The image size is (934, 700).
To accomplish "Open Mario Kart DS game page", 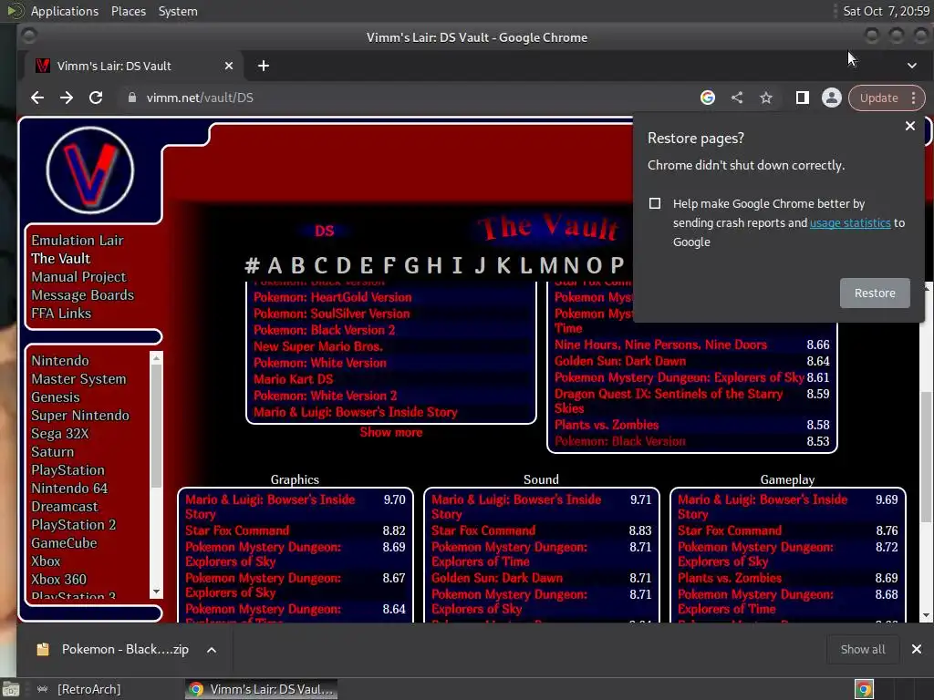I will point(293,379).
